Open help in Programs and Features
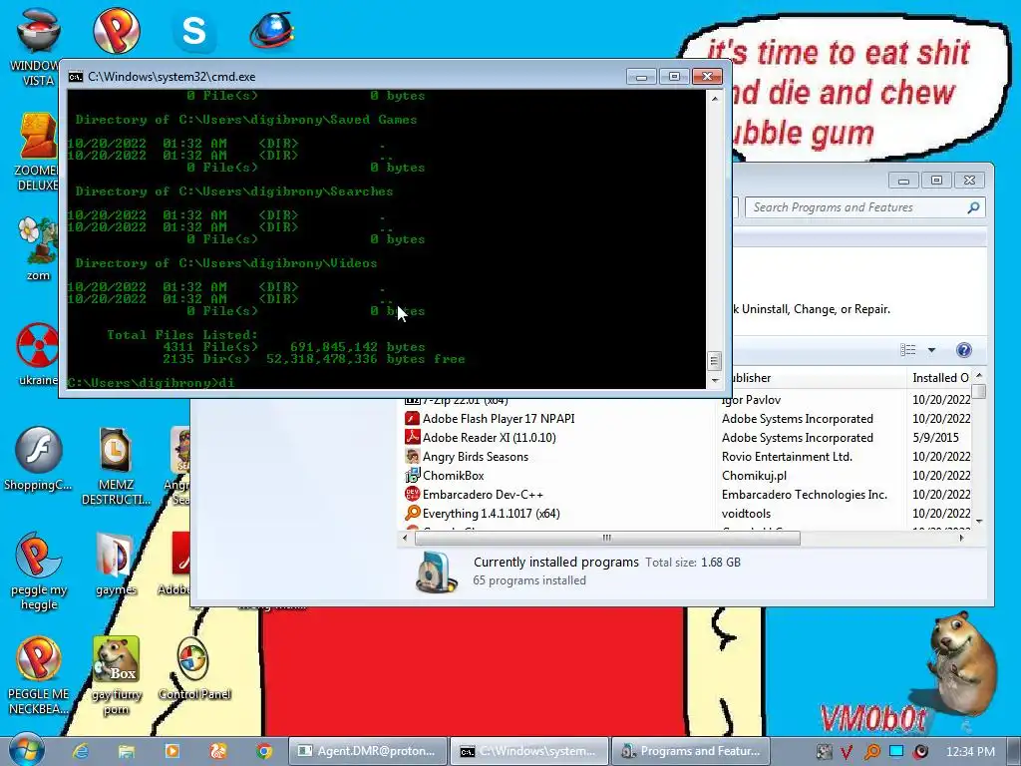 tap(964, 350)
